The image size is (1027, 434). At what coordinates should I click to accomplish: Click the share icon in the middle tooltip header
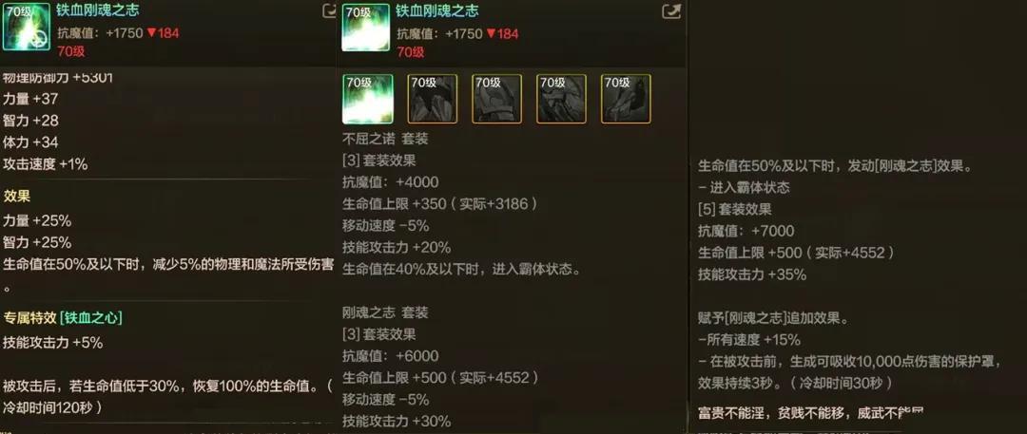tap(671, 11)
